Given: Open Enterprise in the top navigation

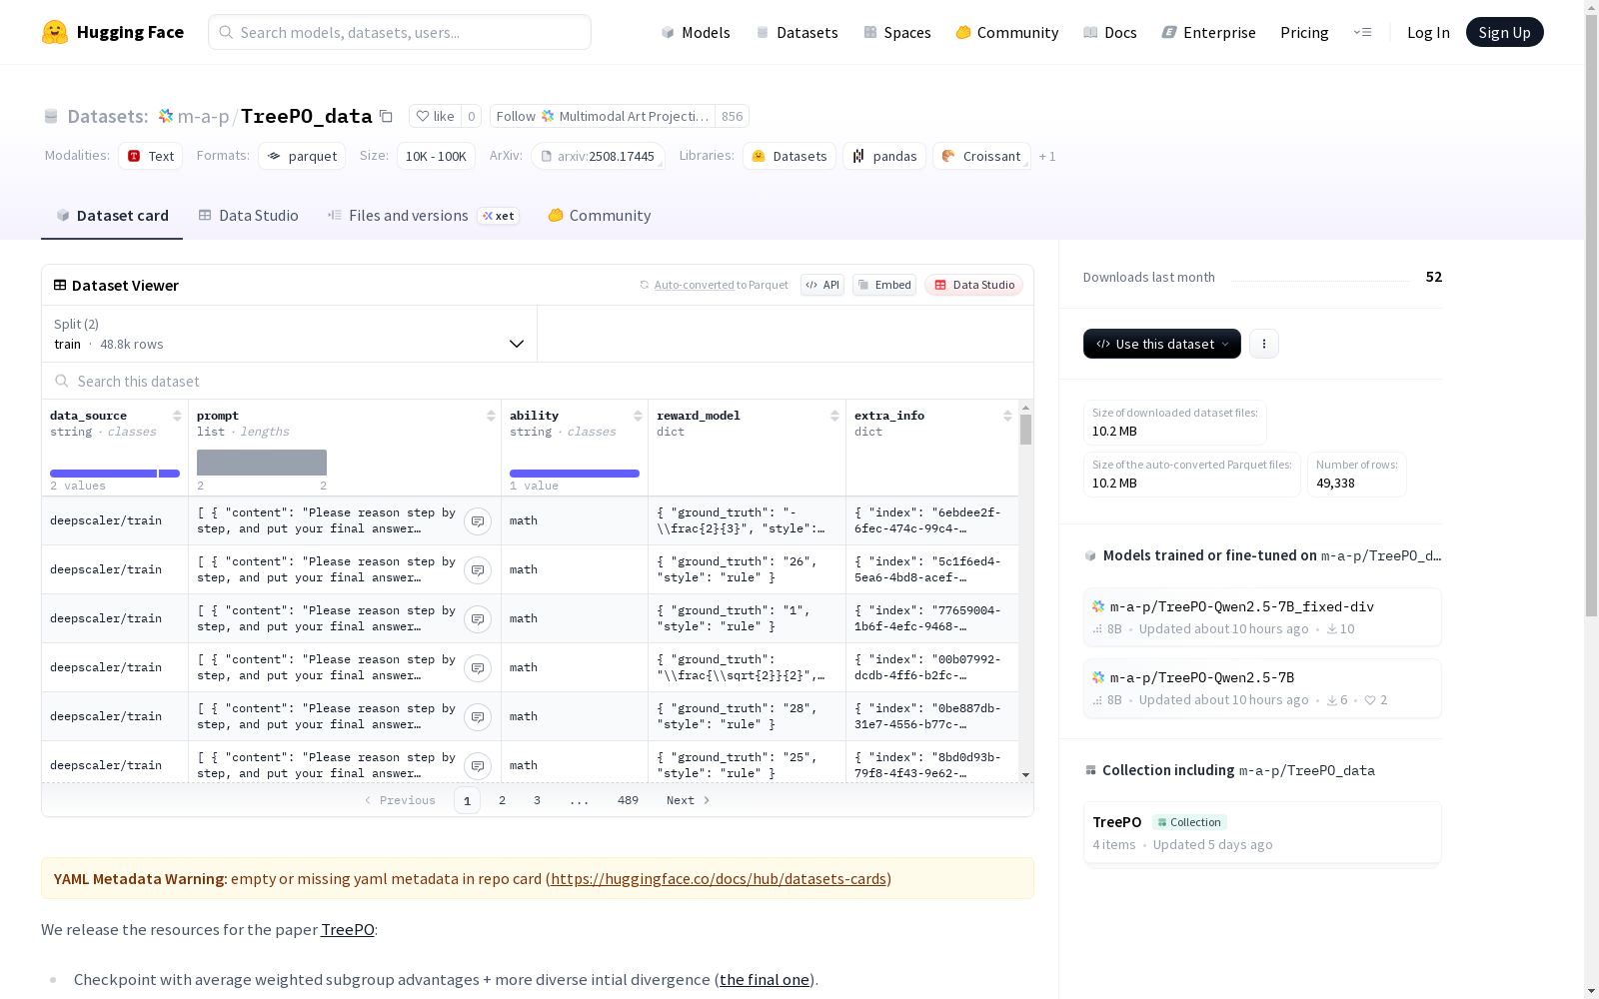Looking at the screenshot, I should point(1208,32).
